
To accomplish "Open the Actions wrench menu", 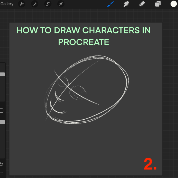I will [22, 4].
